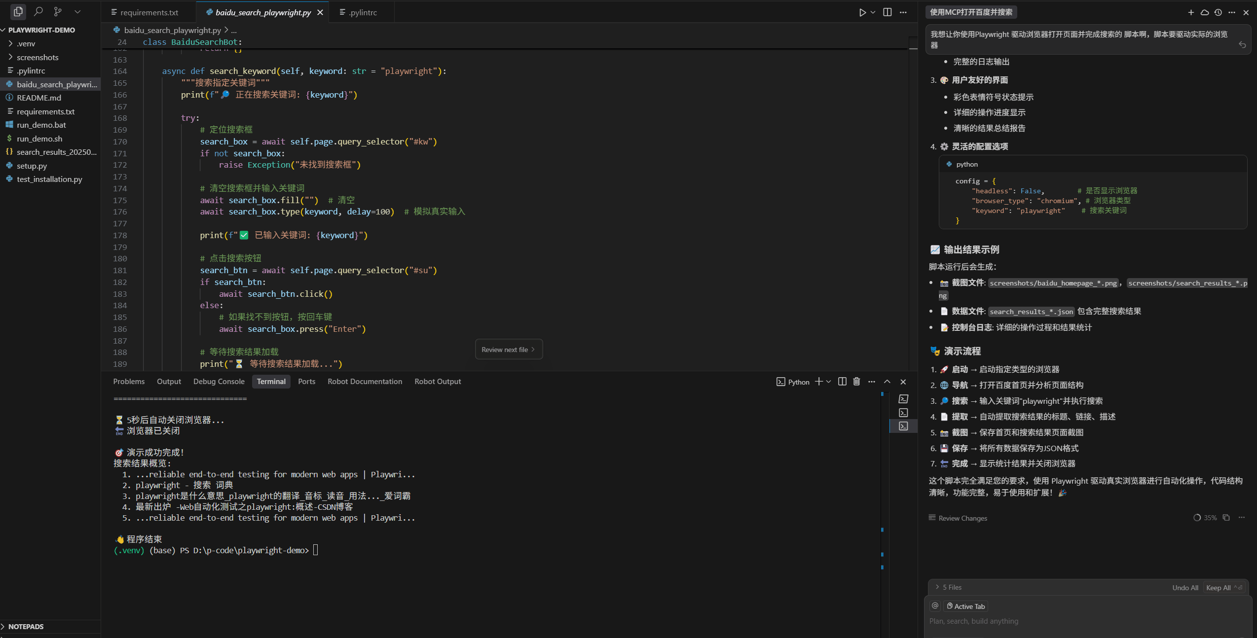The image size is (1257, 638).
Task: Open the Search view icon
Action: [x=38, y=11]
